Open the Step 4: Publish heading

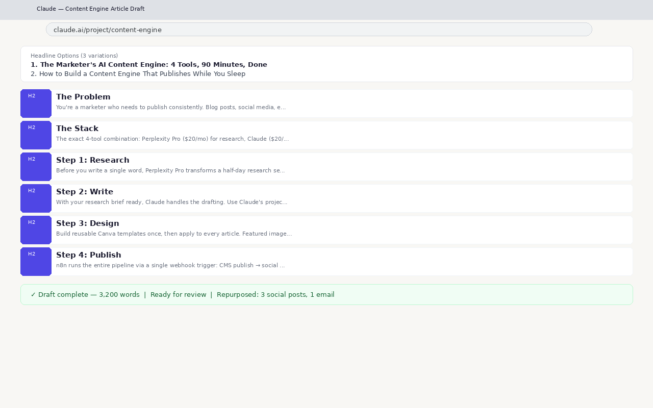coord(88,255)
